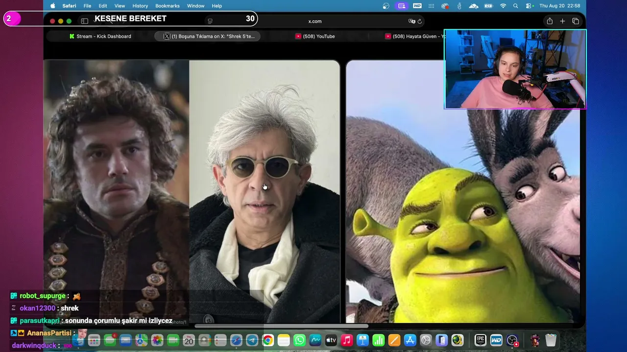This screenshot has width=627, height=352.
Task: Open Apple TV from the dock
Action: point(331,340)
